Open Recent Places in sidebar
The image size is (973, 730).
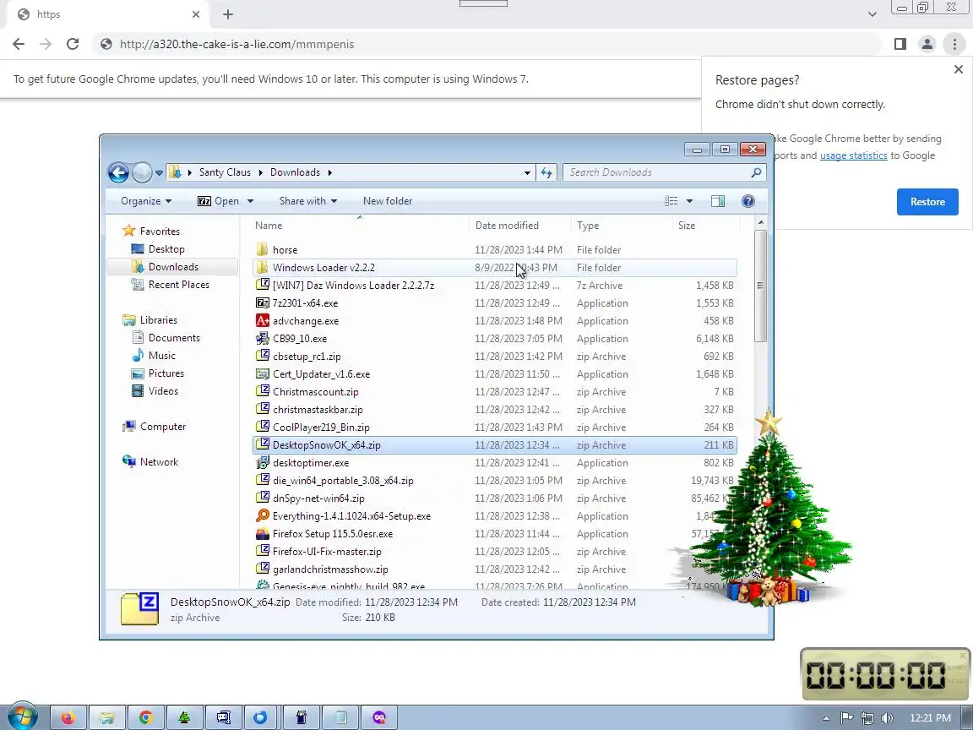click(179, 284)
